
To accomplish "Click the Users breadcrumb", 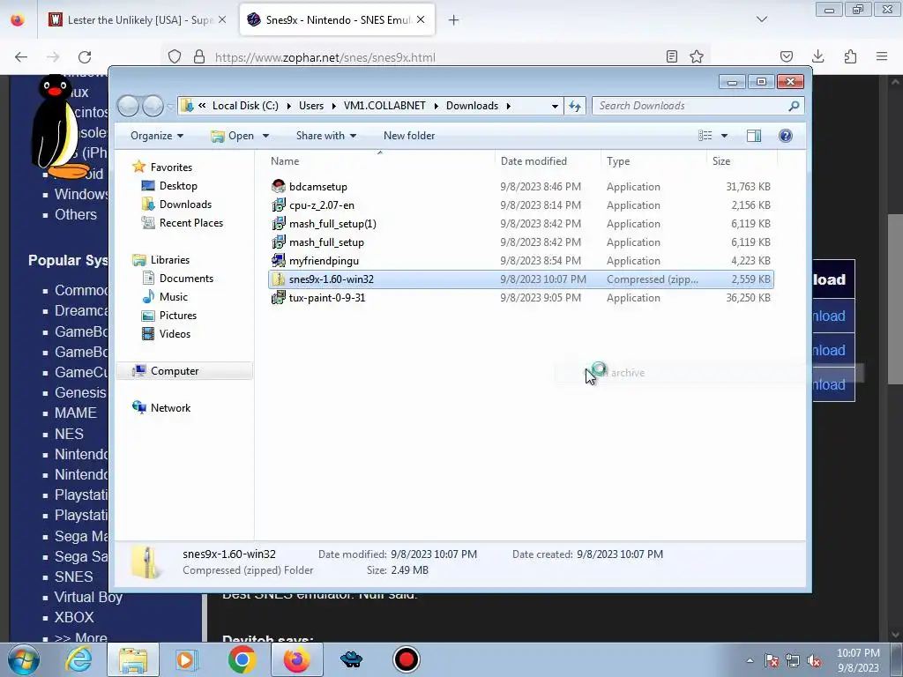I will [x=311, y=106].
